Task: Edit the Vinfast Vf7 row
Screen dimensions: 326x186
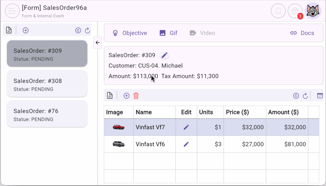Action: 186,127
